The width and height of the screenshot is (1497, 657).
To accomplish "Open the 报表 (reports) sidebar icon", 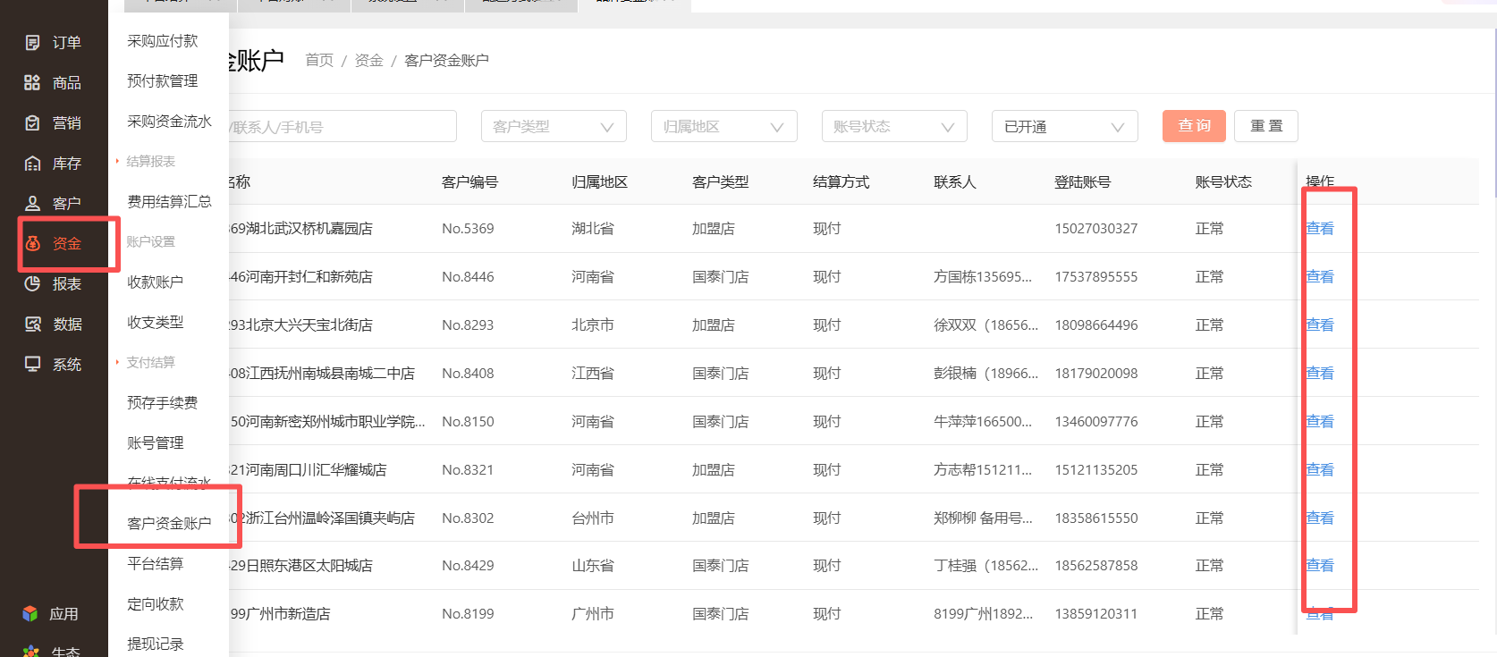I will click(x=32, y=283).
